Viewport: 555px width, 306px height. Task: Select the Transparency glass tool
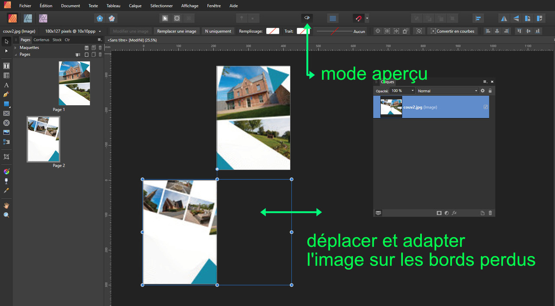point(7,181)
